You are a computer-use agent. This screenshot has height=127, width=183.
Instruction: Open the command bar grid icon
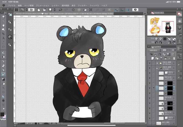[16, 10]
